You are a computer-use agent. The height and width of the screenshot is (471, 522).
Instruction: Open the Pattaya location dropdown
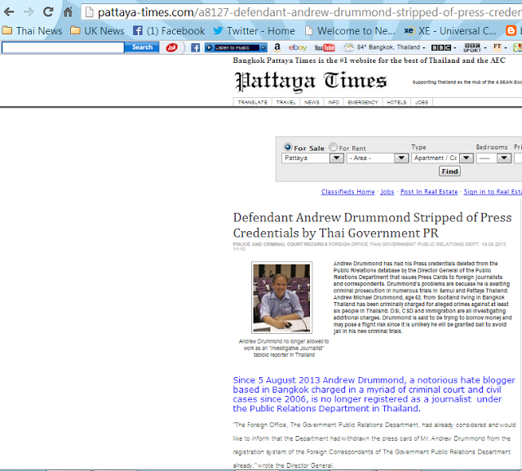313,158
